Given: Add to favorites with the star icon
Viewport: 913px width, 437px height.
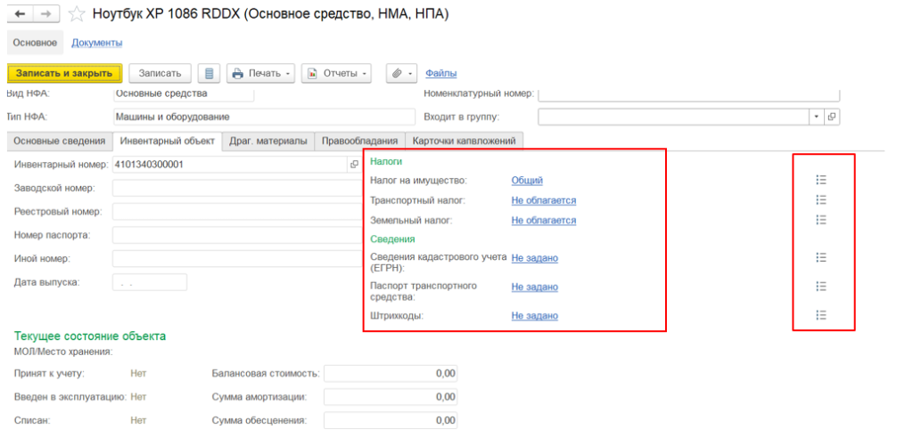Looking at the screenshot, I should 77,14.
